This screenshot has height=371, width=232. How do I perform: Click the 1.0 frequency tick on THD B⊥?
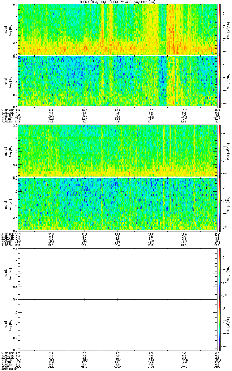[15, 151]
